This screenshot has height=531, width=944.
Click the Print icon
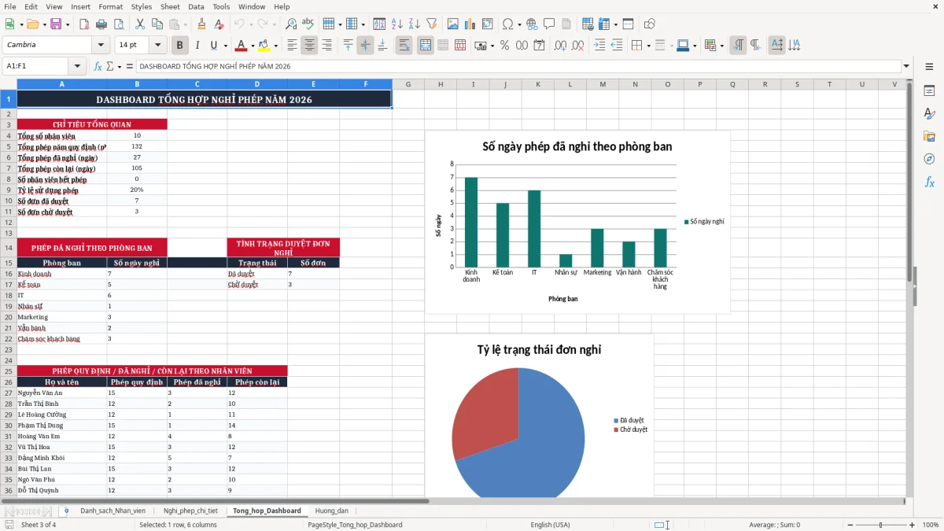pos(102,24)
